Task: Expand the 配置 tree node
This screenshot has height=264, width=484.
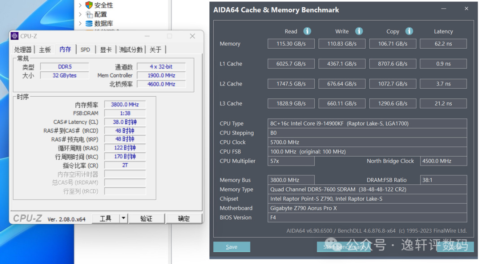Action: (80, 14)
